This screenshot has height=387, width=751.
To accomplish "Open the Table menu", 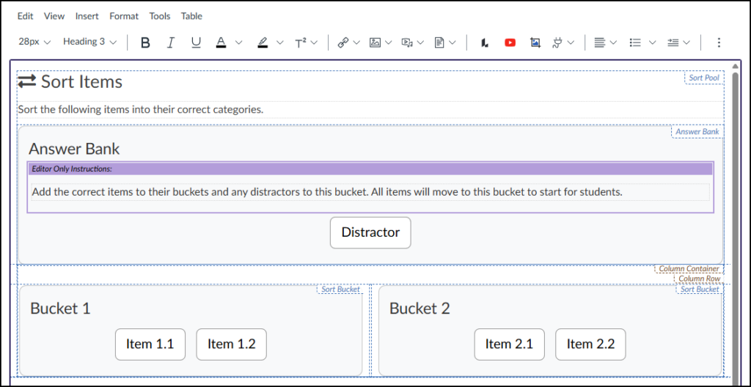I will tap(191, 16).
